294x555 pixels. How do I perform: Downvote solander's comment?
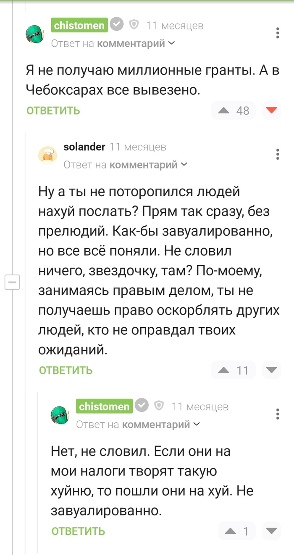(x=272, y=371)
